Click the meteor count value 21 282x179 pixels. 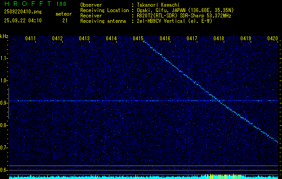point(65,21)
